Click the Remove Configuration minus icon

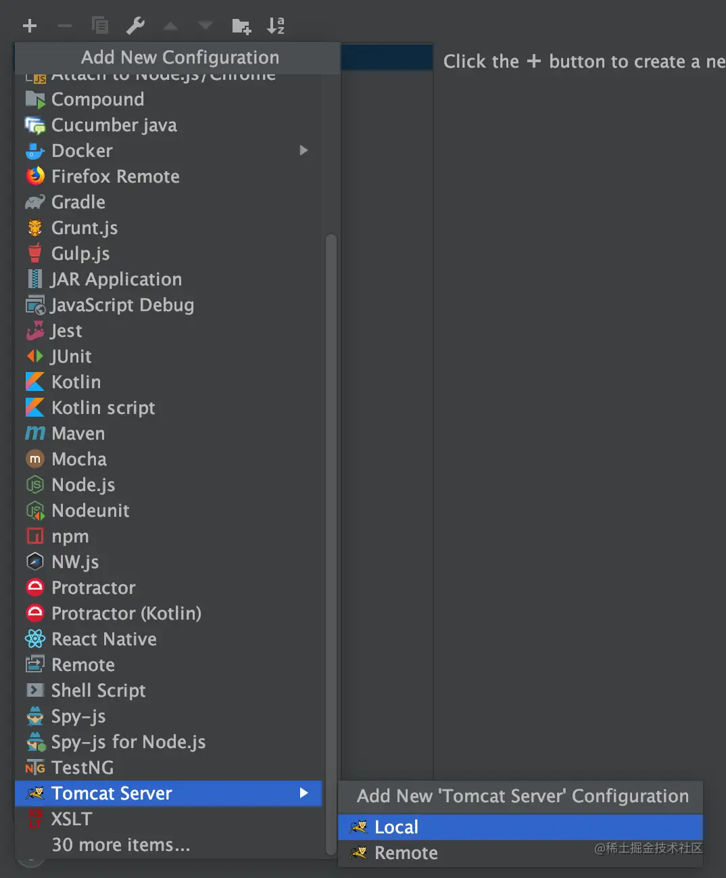pyautogui.click(x=65, y=26)
